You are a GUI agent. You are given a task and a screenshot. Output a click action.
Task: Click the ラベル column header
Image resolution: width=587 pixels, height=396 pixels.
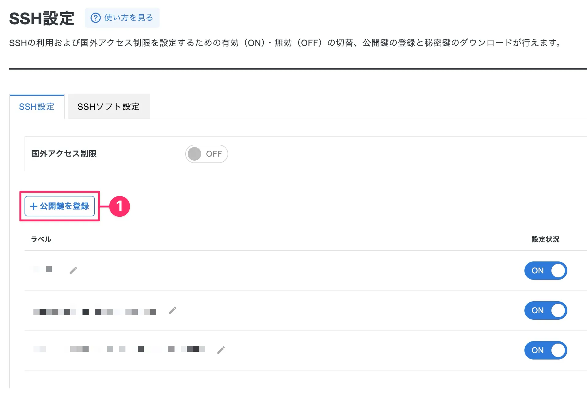point(41,239)
